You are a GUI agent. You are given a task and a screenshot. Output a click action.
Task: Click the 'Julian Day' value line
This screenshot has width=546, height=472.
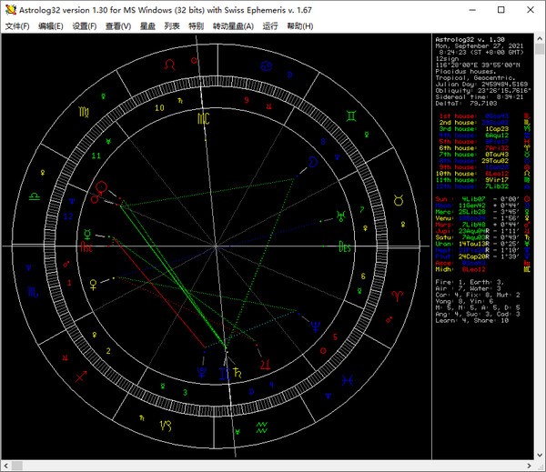pyautogui.click(x=481, y=85)
